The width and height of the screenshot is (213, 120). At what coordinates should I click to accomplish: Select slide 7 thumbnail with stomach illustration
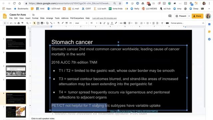tap(16, 112)
